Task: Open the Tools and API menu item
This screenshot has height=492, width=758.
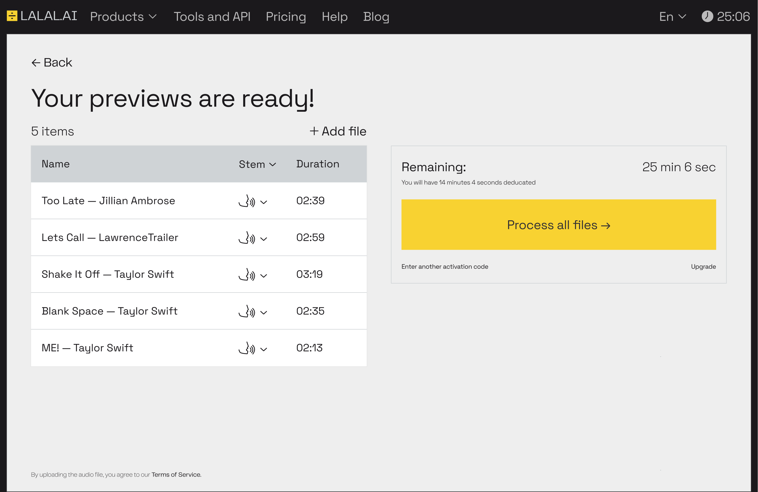Action: coord(212,17)
